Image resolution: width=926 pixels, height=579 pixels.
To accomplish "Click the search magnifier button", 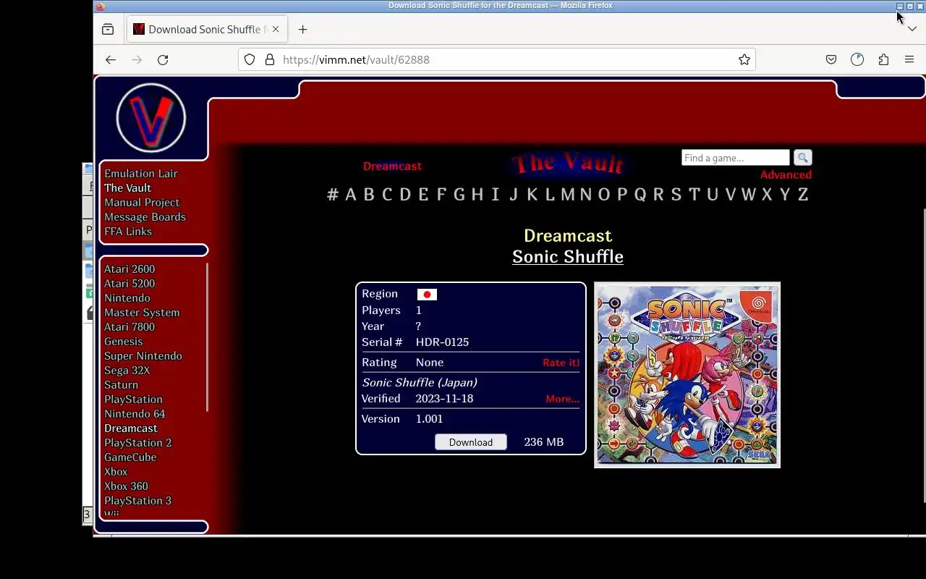I will coord(802,158).
